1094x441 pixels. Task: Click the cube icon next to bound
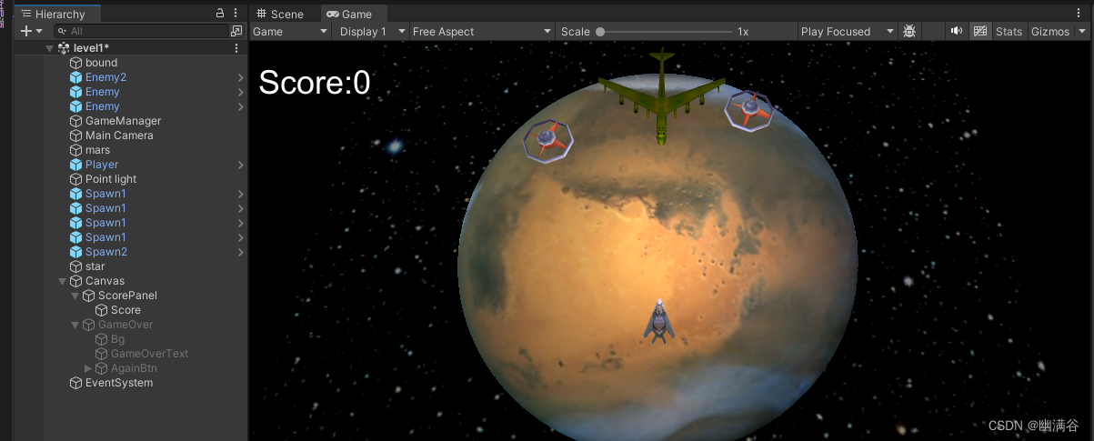pyautogui.click(x=76, y=63)
